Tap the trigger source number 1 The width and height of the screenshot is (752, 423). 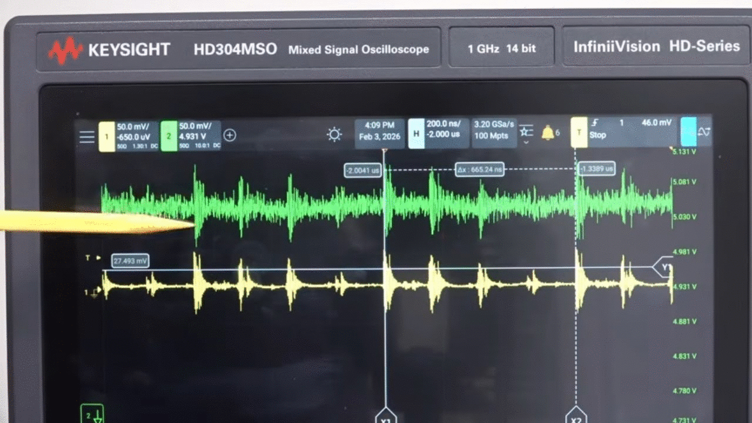[x=622, y=123]
